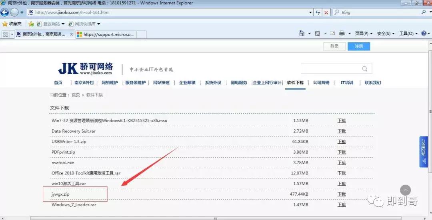Download the Win7-32 KB2515325 msu file
The width and height of the screenshot is (432, 220).
(342, 121)
